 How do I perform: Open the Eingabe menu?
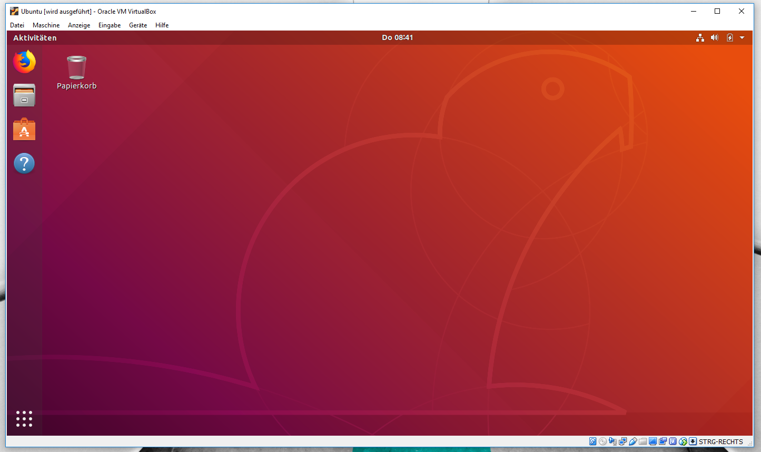(110, 25)
